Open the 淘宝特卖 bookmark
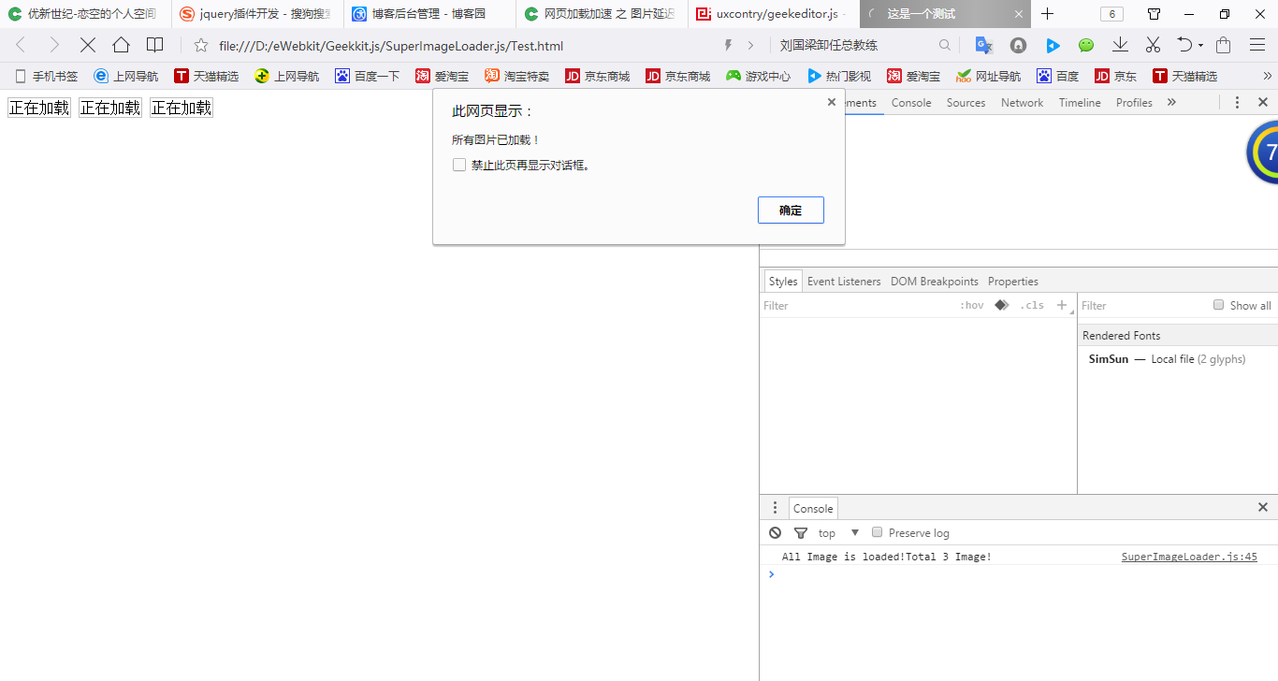This screenshot has height=681, width=1278. tap(516, 77)
